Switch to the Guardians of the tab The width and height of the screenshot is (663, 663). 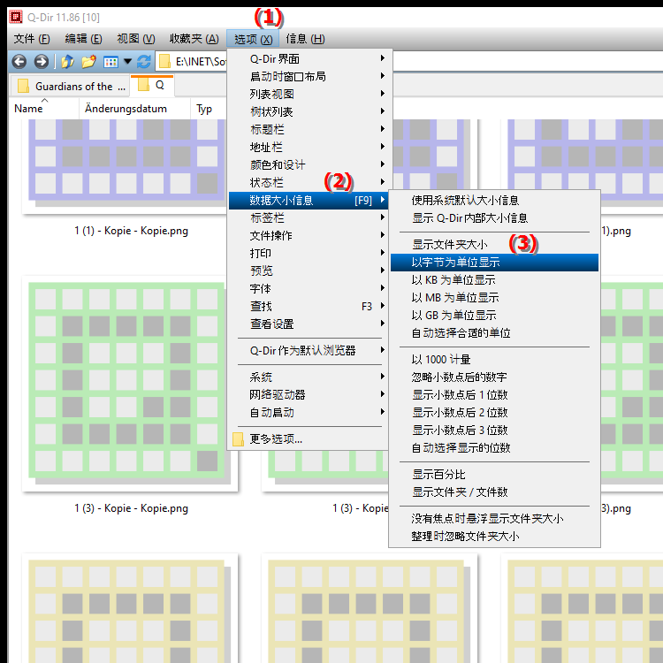72,86
